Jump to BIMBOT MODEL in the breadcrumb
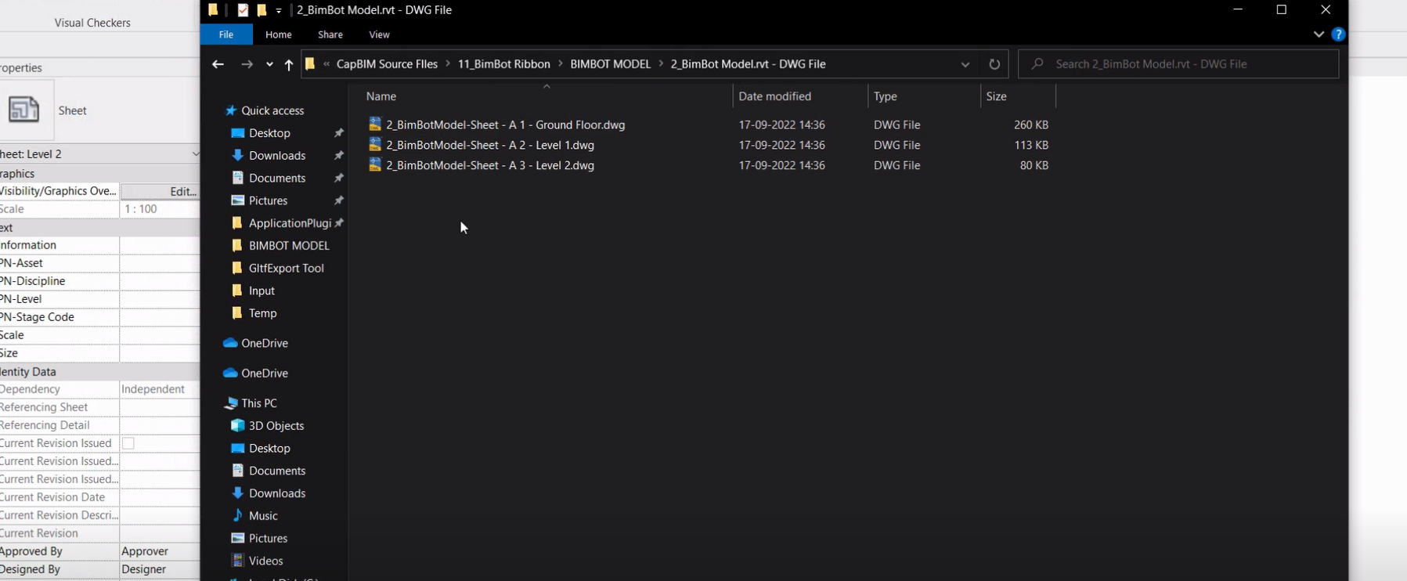Viewport: 1407px width, 581px height. (x=611, y=64)
